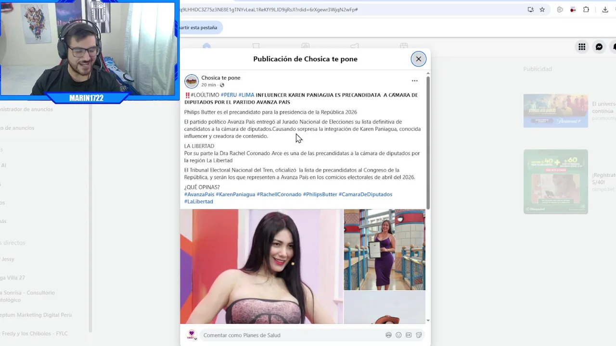
Task: Open the Olimpo.bet advertisement image
Action: coord(556,181)
